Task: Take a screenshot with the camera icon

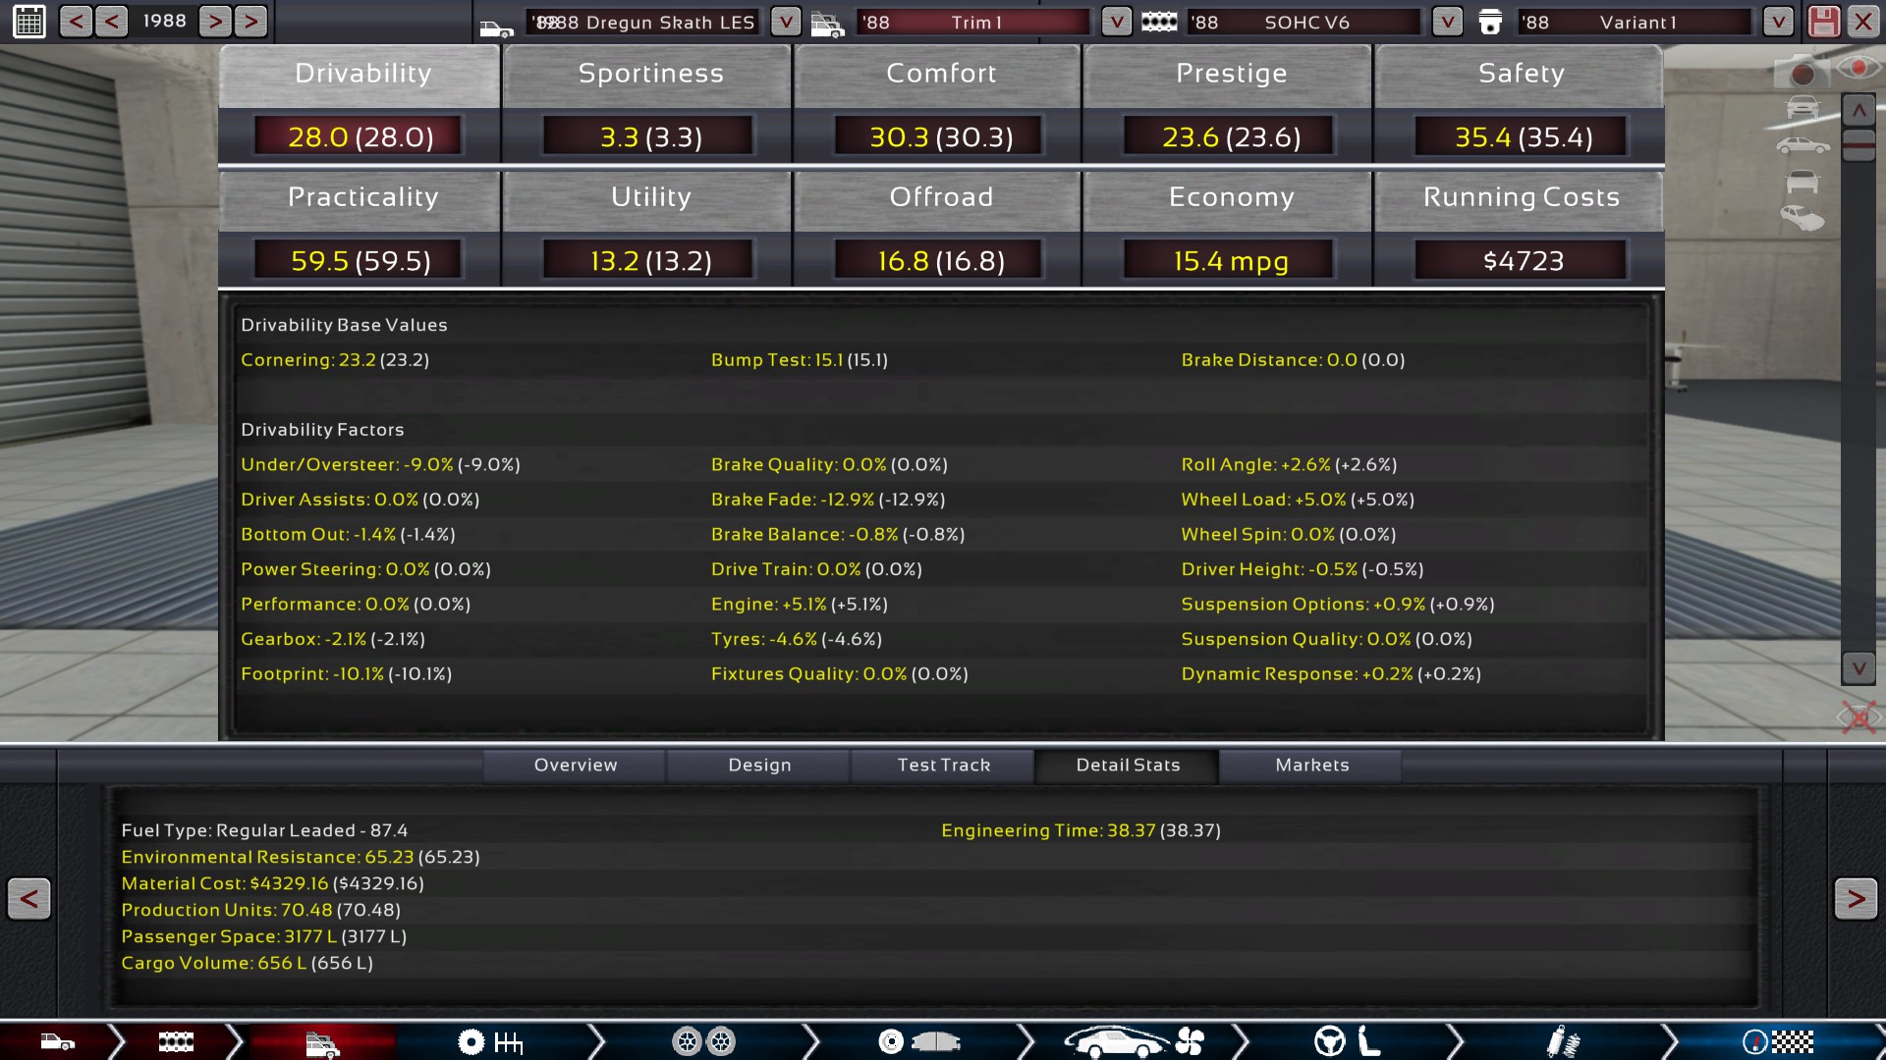Action: pos(1801,73)
